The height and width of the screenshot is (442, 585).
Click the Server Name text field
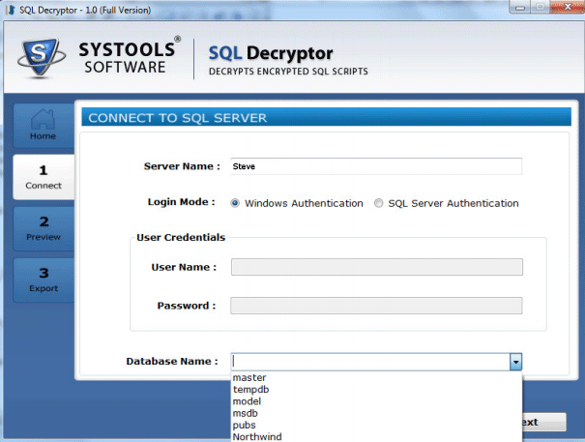click(376, 166)
